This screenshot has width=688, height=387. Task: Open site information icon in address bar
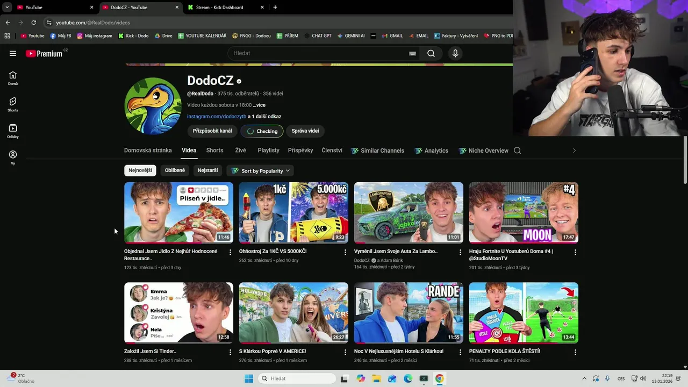[49, 23]
